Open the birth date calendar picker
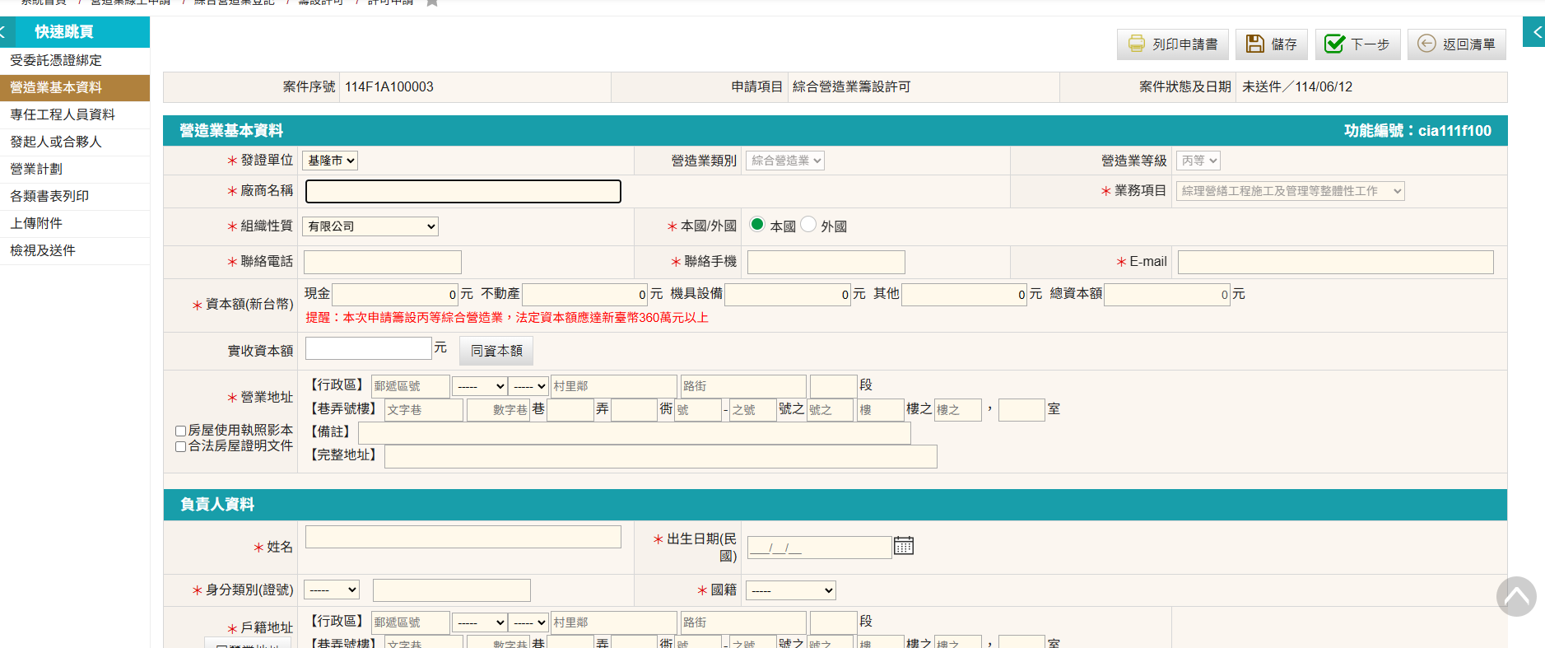Viewport: 1545px width, 648px height. pos(904,546)
